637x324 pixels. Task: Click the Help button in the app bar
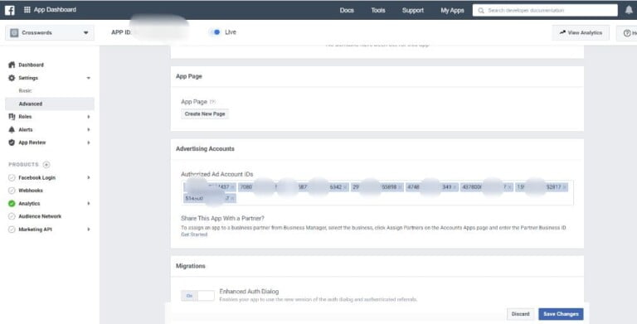tap(627, 33)
